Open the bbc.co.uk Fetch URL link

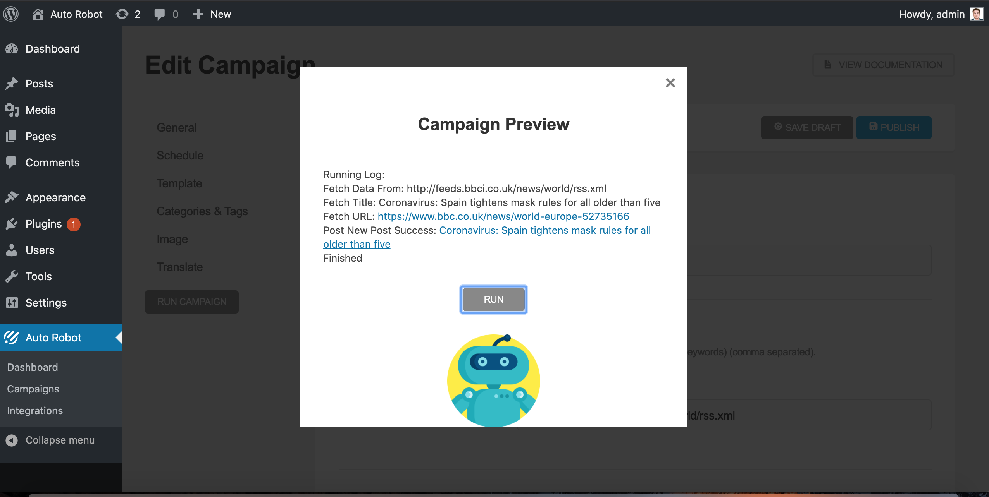tap(503, 216)
